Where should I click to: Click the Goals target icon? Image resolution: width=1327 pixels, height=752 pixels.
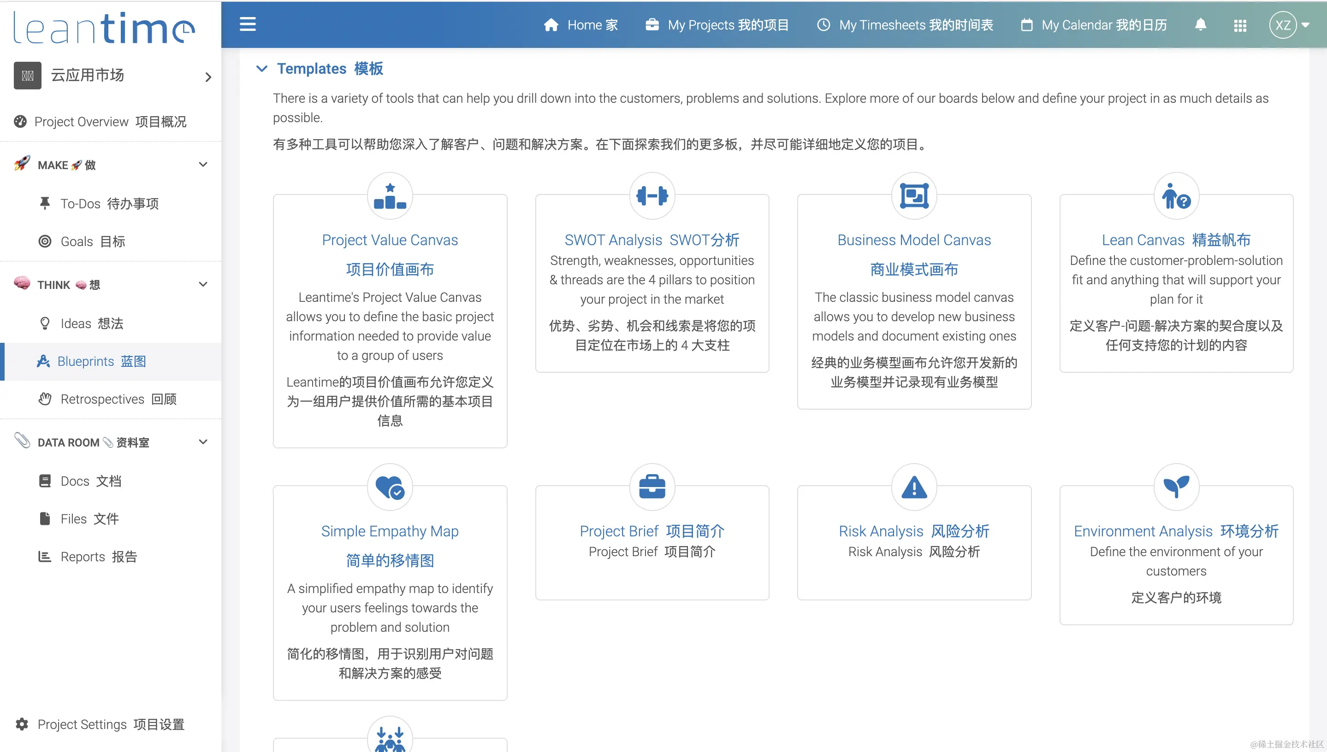coord(45,241)
